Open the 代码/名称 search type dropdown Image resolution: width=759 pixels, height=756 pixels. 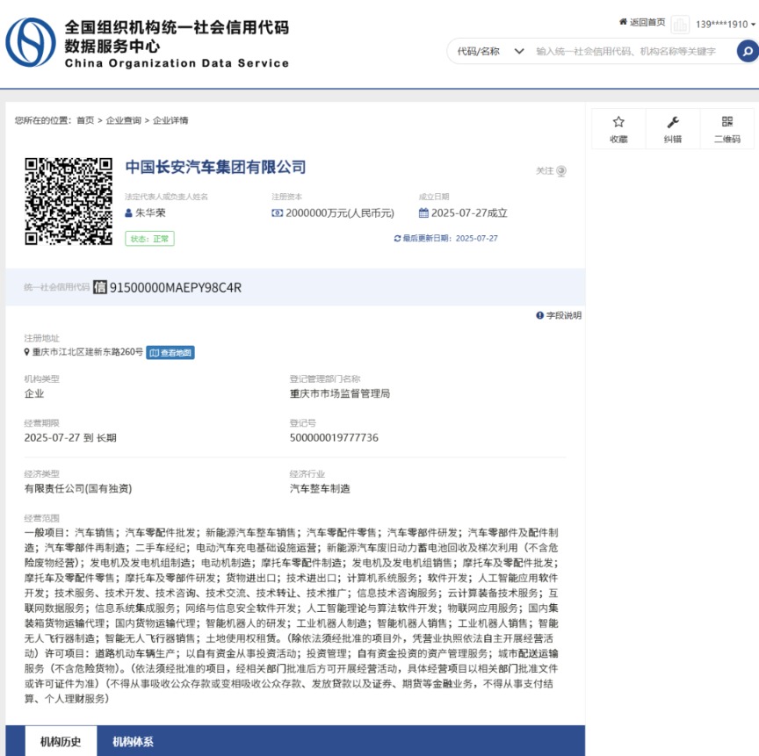490,51
